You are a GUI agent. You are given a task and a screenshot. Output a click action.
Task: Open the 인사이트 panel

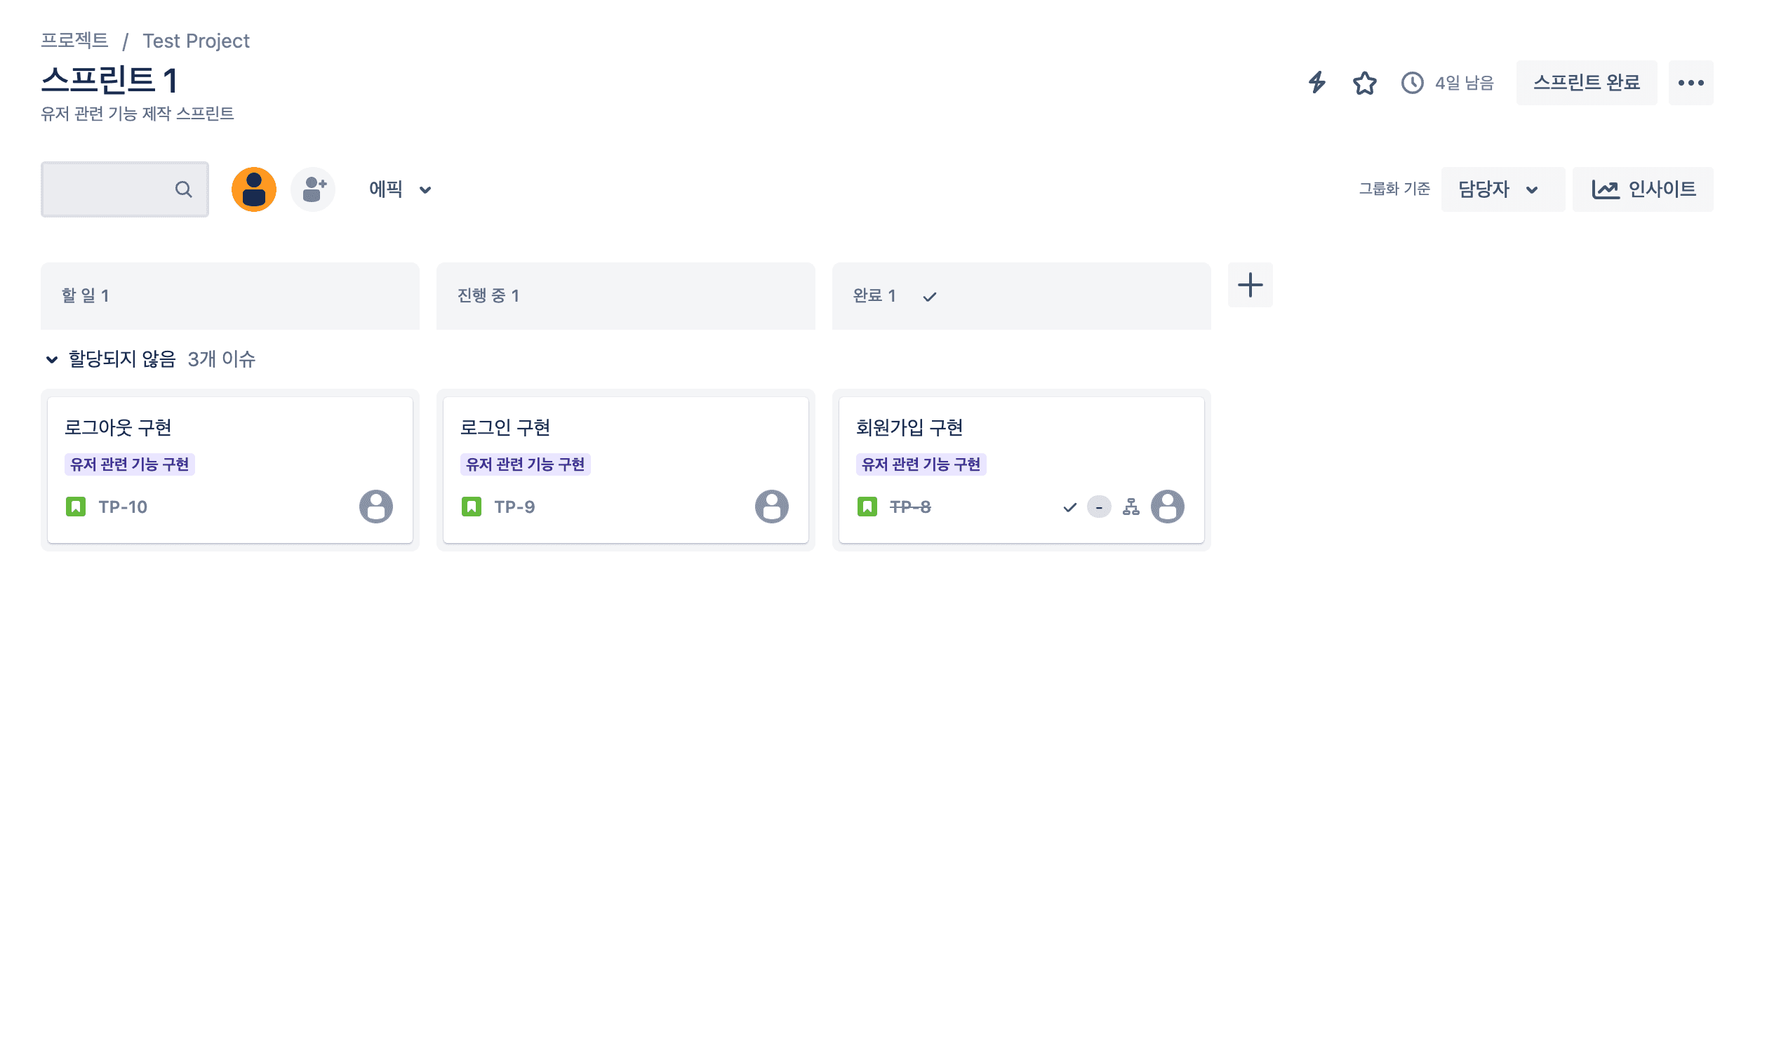[1641, 189]
